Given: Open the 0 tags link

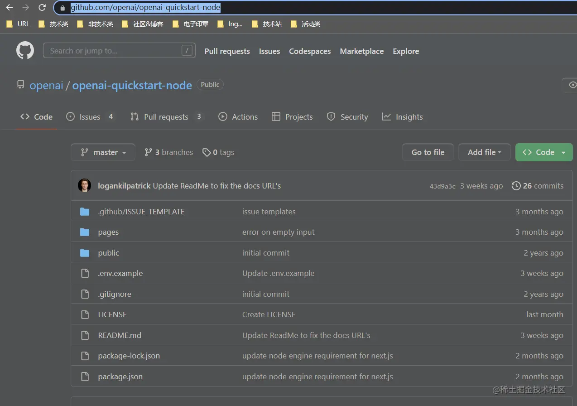Looking at the screenshot, I should [218, 152].
